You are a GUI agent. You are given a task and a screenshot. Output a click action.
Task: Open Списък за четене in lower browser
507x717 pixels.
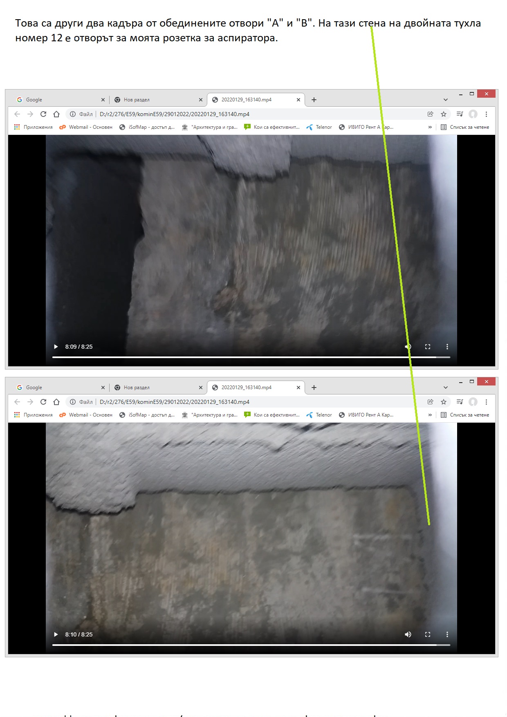coord(465,415)
